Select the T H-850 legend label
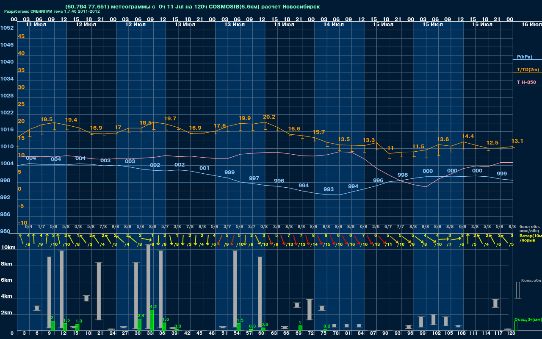The height and width of the screenshot is (339, 542). pos(526,82)
